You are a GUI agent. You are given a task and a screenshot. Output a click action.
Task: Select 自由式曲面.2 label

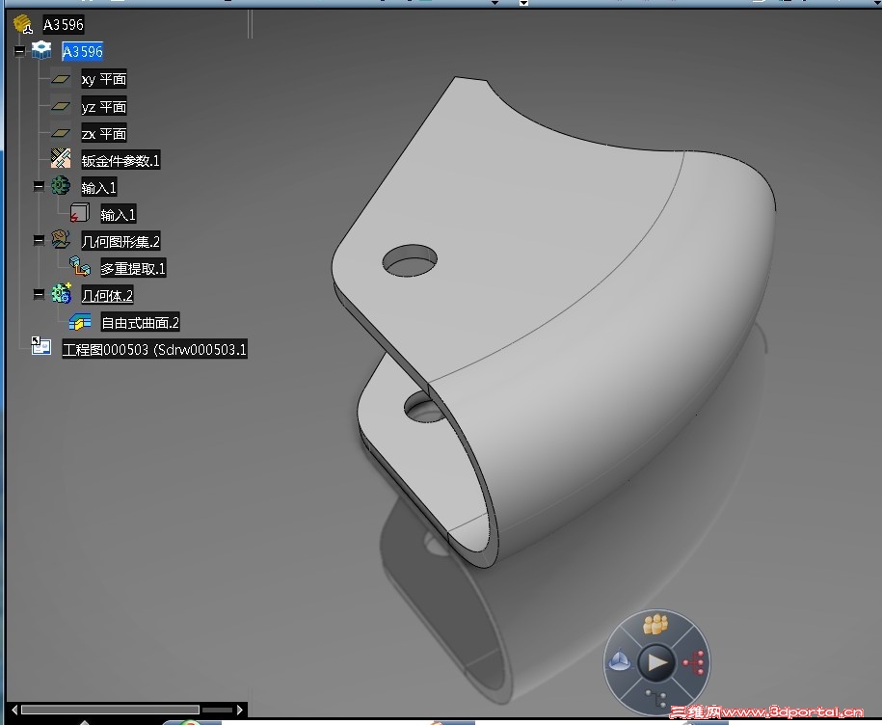pos(140,322)
